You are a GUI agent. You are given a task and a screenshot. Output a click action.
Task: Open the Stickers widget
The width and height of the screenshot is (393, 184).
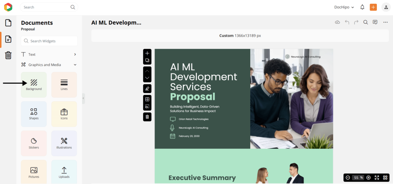[x=34, y=143]
